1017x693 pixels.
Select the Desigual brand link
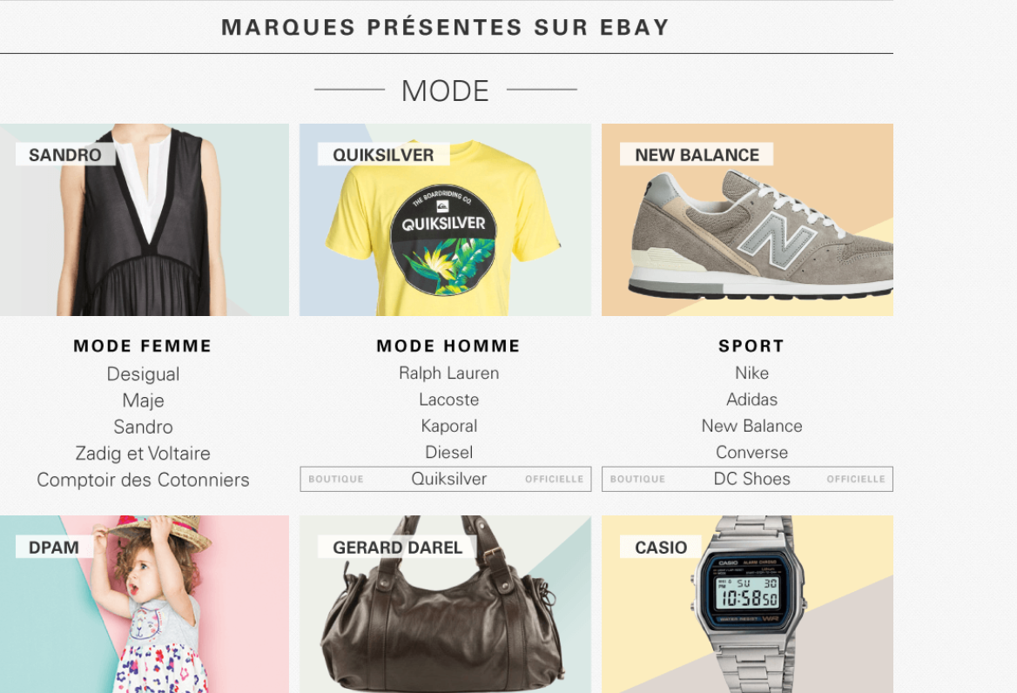144,374
